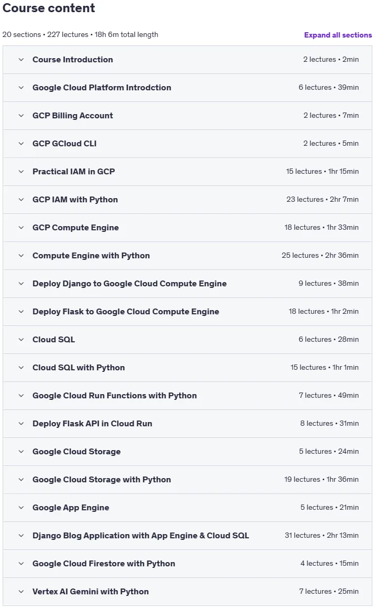
Task: Expand chevron beside Google Cloud Platform Introdction
Action: 21,88
